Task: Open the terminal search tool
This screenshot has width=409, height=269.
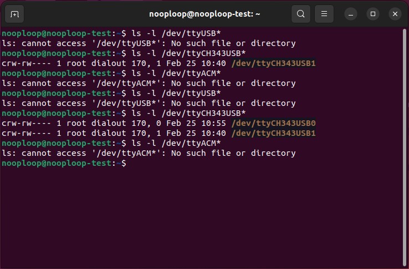Action: (300, 14)
